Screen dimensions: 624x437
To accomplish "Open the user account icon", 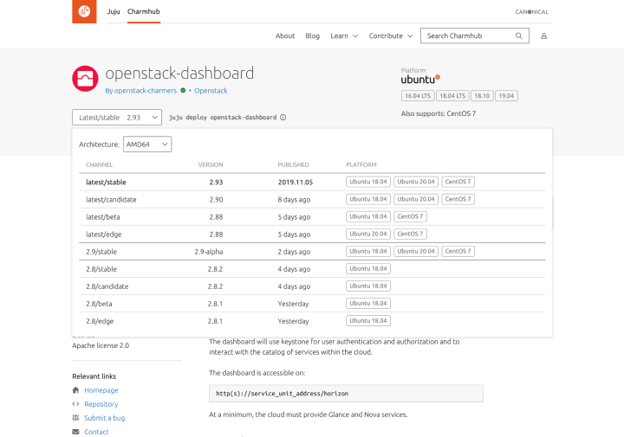I will tap(543, 36).
